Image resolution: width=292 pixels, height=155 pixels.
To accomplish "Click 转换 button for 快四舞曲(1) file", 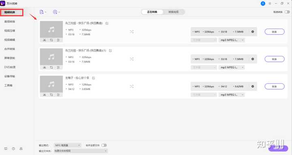I will [x=275, y=59].
